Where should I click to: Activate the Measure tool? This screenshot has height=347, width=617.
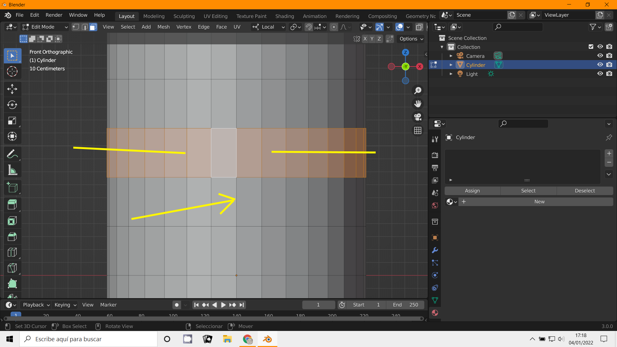coord(12,170)
